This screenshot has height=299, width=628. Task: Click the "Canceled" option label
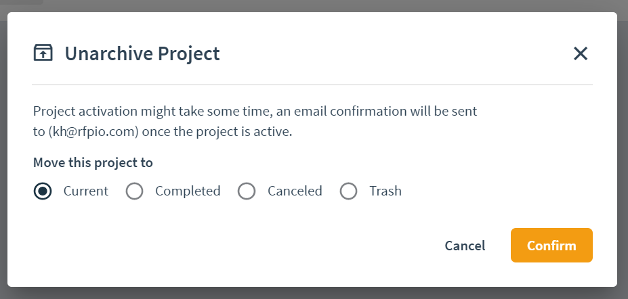pos(295,191)
